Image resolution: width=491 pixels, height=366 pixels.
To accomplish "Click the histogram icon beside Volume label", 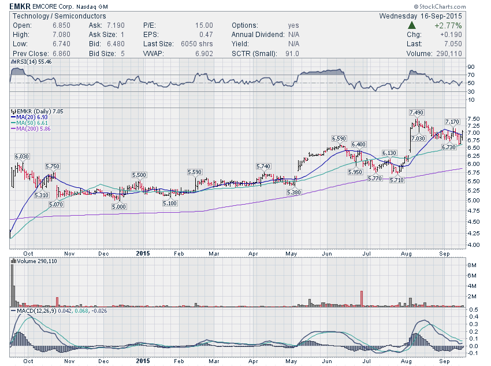I will [13, 261].
